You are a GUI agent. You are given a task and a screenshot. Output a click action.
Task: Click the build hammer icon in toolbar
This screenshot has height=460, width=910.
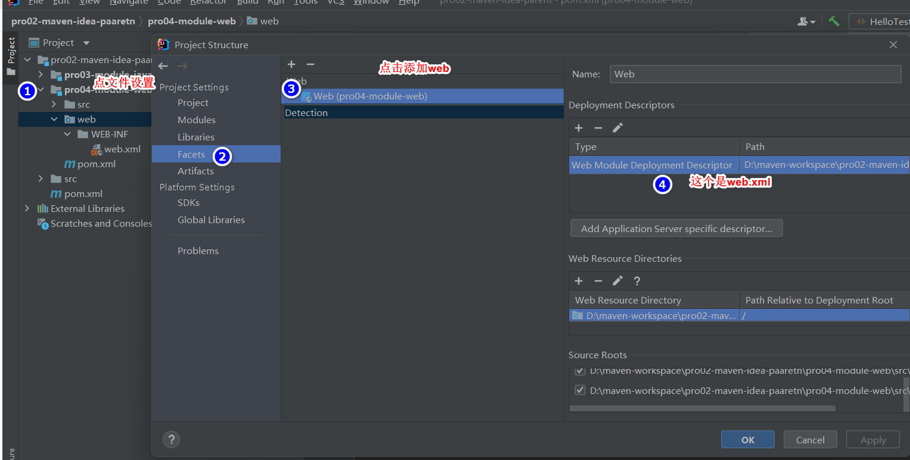834,21
